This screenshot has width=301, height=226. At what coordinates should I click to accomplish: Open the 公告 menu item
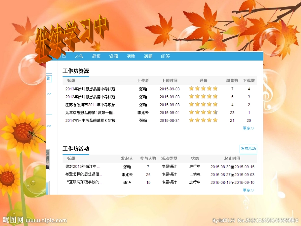click(x=79, y=56)
